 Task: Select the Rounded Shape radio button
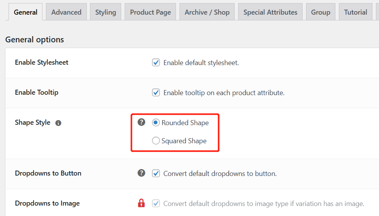coord(156,123)
